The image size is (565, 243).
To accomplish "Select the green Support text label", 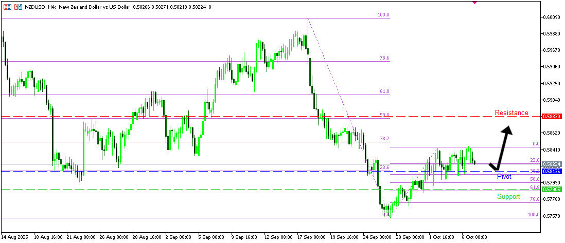I will pyautogui.click(x=508, y=197).
